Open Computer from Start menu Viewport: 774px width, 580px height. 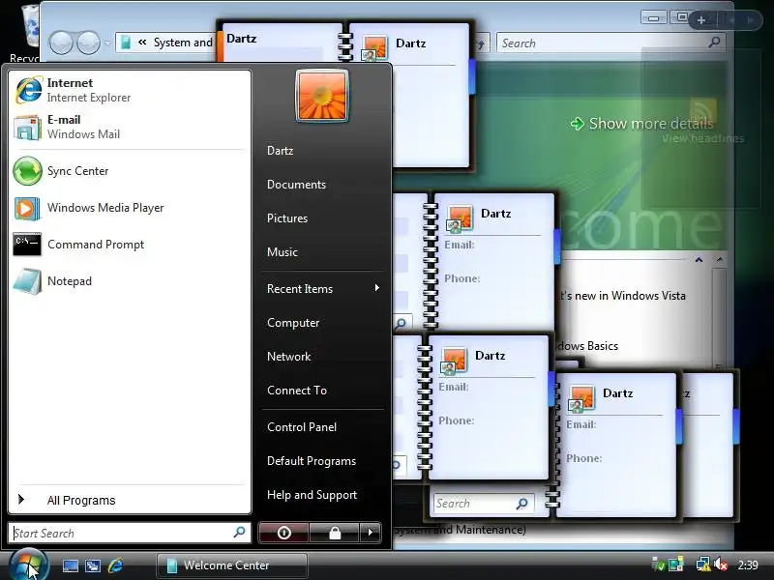point(293,323)
